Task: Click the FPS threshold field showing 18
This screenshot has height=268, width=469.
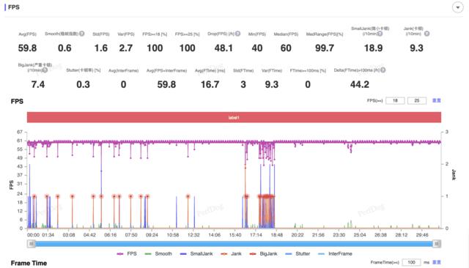Action: (395, 101)
